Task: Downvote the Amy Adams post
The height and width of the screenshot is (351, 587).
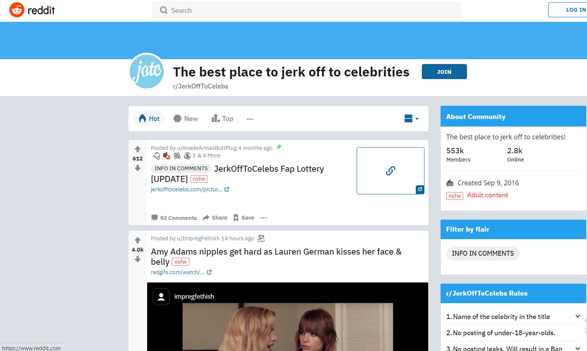Action: click(x=138, y=259)
